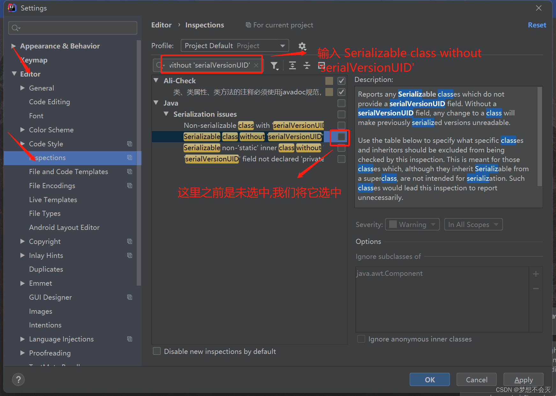
Task: Click the collapse all inspections icon
Action: coord(307,65)
